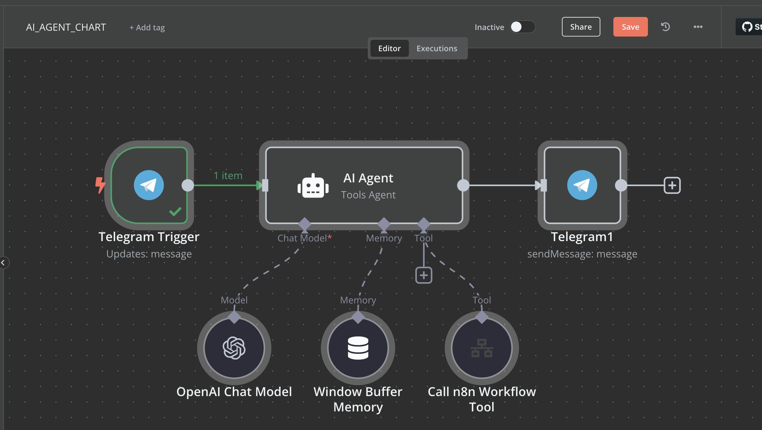The image size is (762, 430).
Task: Open the three-dot workflow options menu
Action: [x=698, y=27]
